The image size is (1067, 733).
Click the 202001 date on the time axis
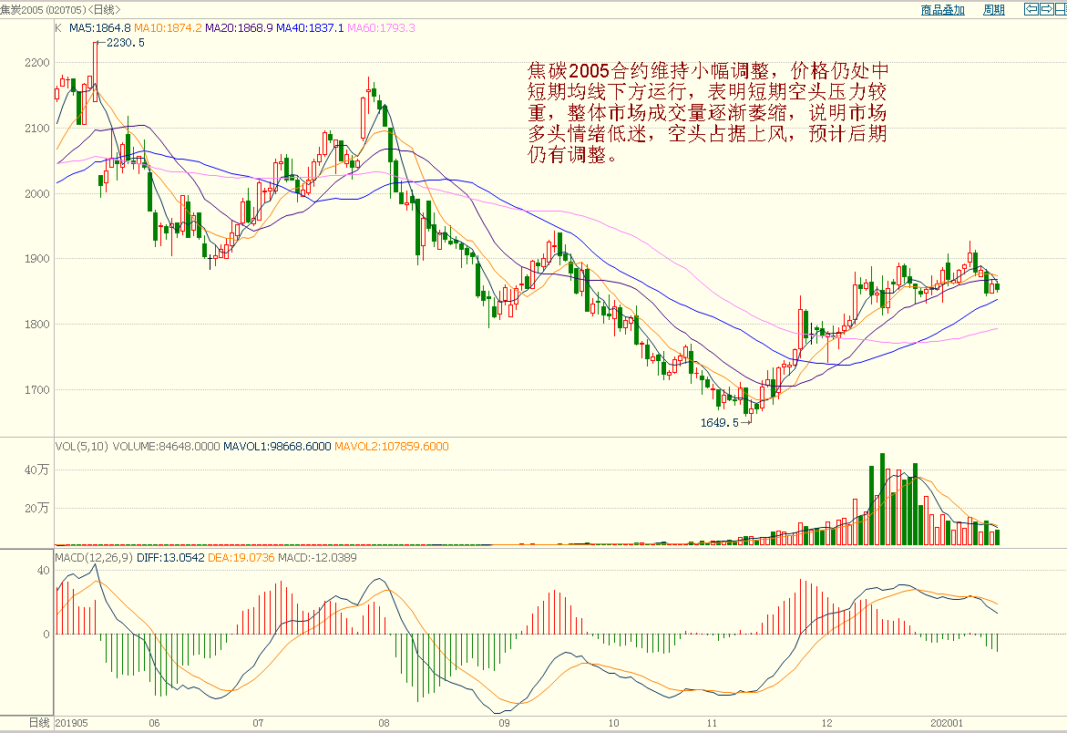[x=947, y=722]
